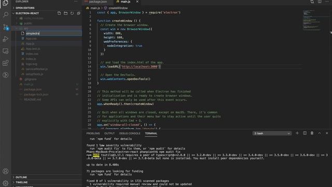This screenshot has width=332, height=187.
Task: Kill terminal with trash icon
Action: 312,133
